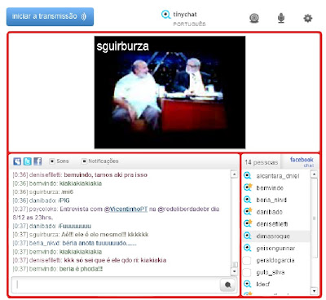The height and width of the screenshot is (300, 326).
Task: Send the chat message button
Action: [227, 285]
